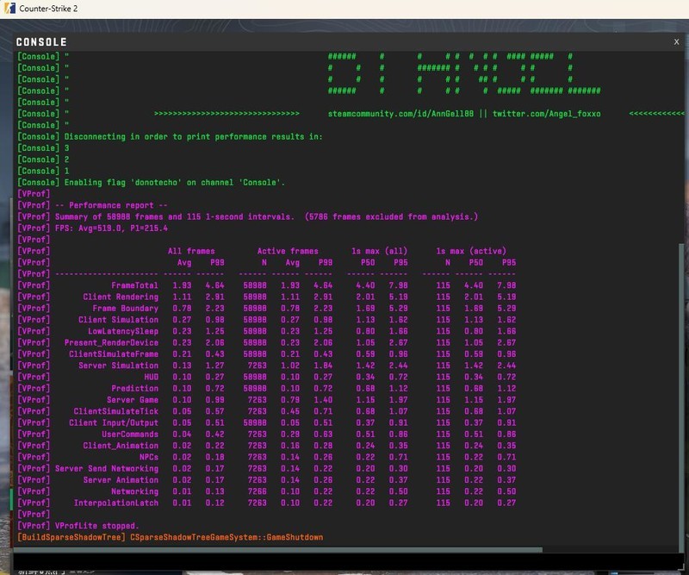Image resolution: width=689 pixels, height=575 pixels.
Task: Select the 'VProfLite stopped.' line
Action: (96, 526)
